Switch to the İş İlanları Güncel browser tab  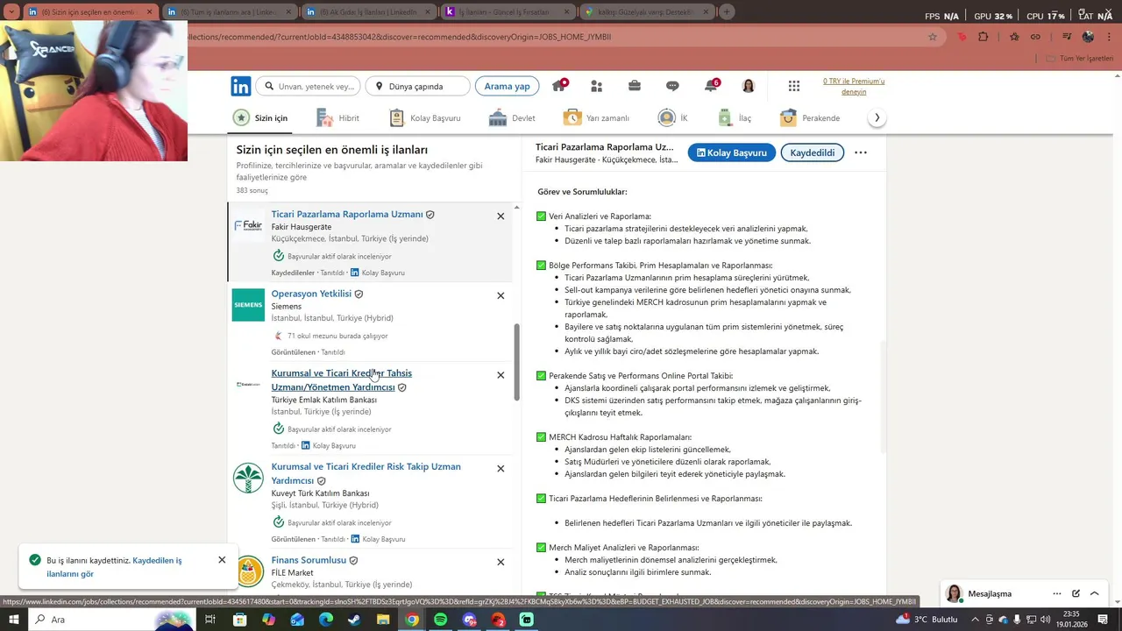(506, 12)
